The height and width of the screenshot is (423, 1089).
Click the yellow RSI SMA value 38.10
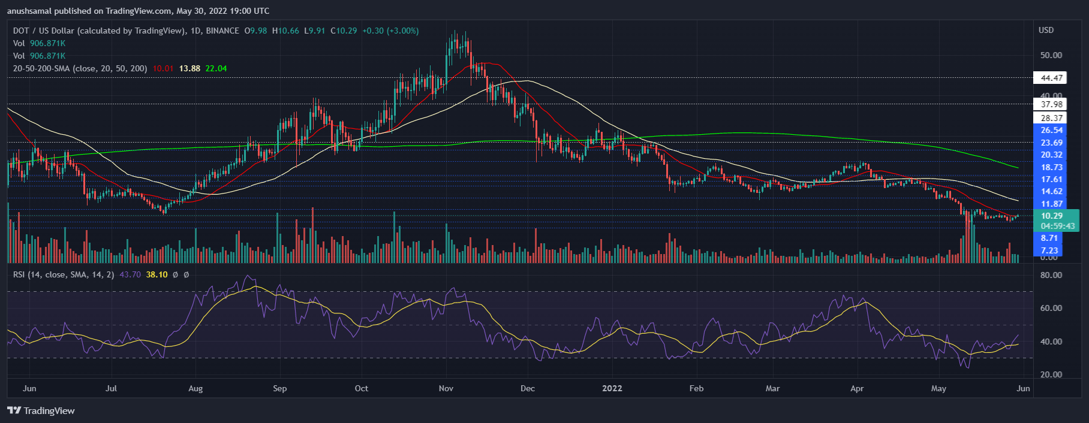point(157,274)
